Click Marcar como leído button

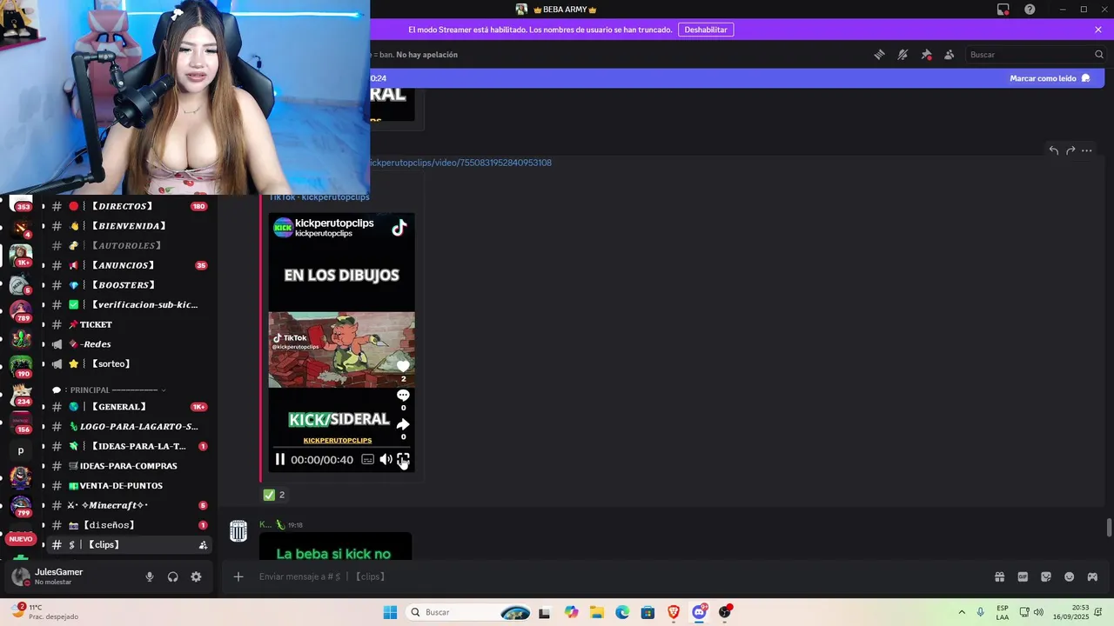1050,78
